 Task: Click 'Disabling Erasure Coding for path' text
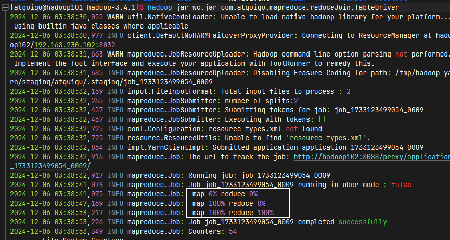pos(320,73)
